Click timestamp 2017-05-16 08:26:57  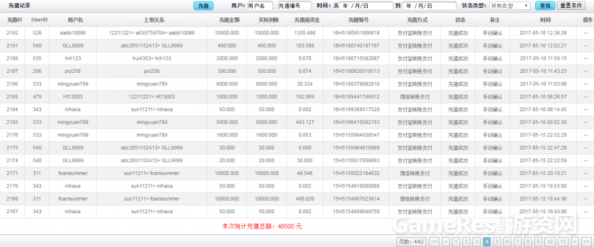(x=543, y=97)
